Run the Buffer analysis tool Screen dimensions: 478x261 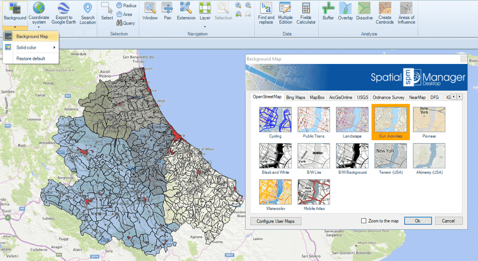328,8
